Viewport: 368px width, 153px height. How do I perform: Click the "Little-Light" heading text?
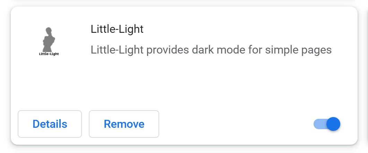tap(117, 29)
